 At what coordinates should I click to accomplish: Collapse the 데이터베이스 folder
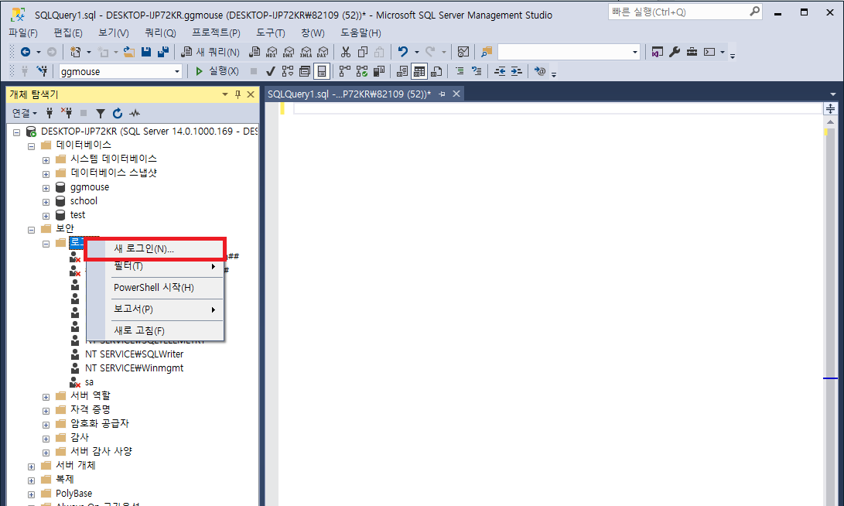(x=31, y=146)
